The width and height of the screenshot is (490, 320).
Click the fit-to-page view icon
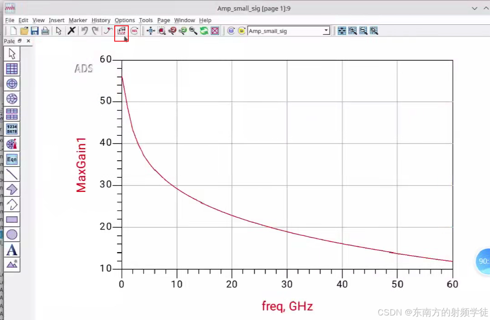click(x=342, y=31)
